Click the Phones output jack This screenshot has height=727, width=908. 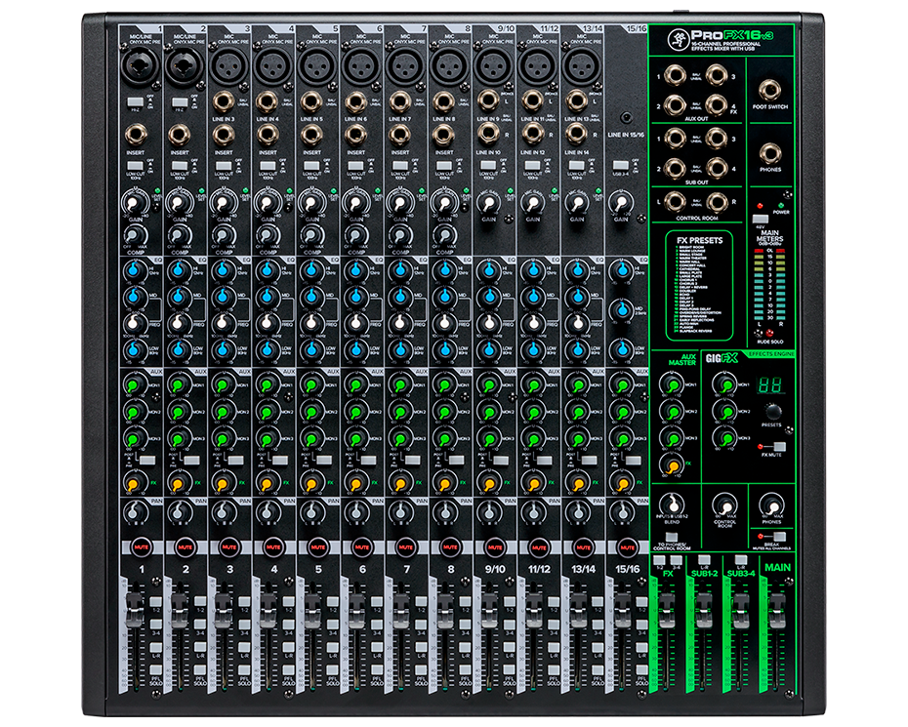pyautogui.click(x=769, y=153)
